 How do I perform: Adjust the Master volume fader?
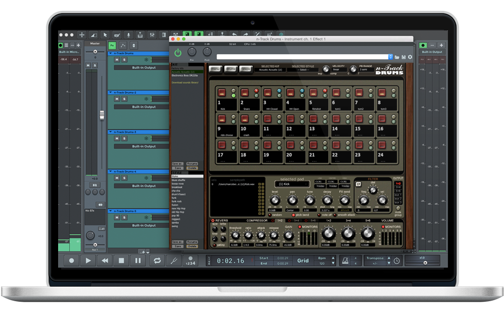(x=102, y=115)
